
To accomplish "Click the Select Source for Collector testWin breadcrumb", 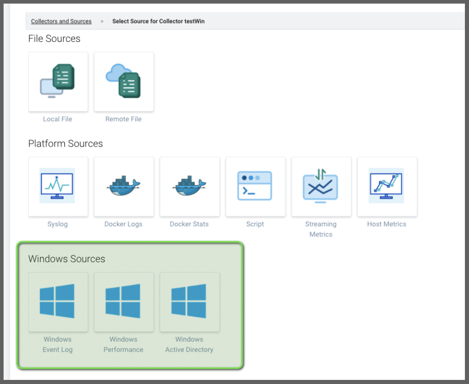I will (159, 21).
